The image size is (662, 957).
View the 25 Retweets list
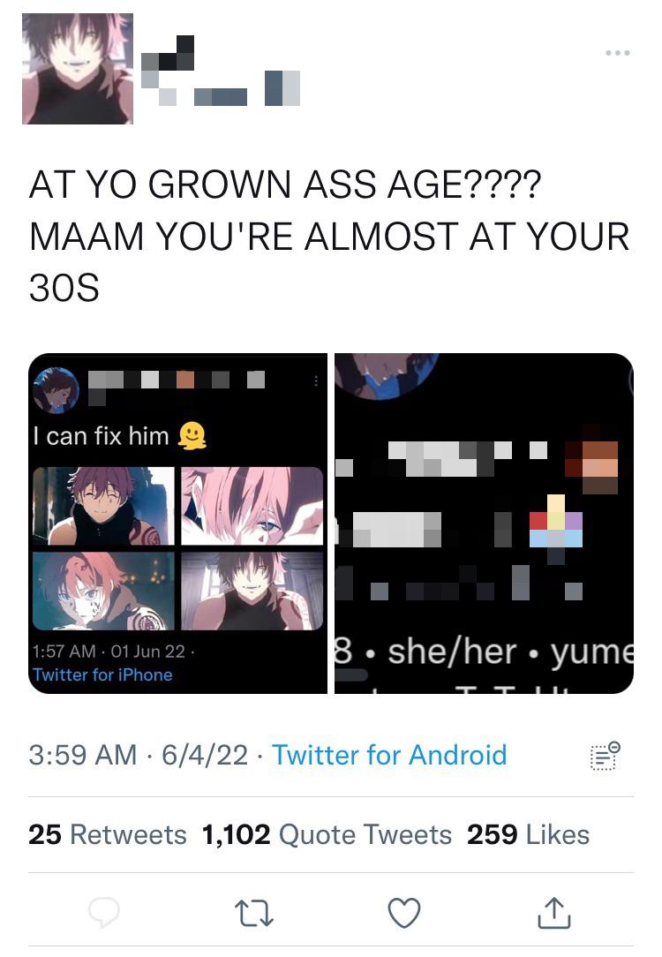coord(108,834)
